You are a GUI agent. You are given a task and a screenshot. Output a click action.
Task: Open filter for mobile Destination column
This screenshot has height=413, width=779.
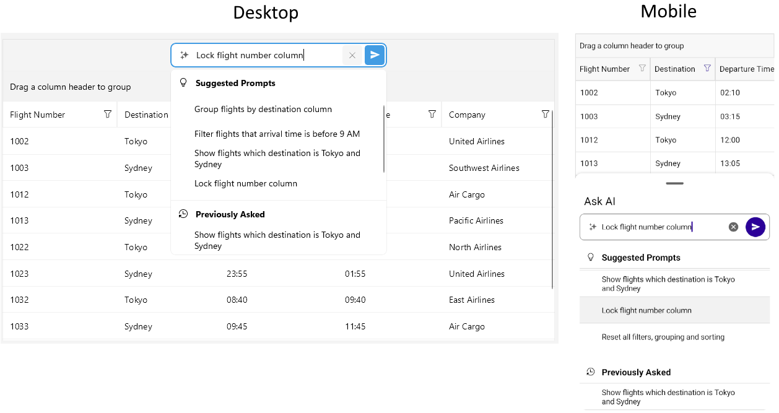tap(707, 69)
